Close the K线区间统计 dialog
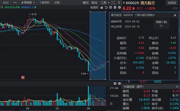The image size is (180, 111). tap(175, 15)
